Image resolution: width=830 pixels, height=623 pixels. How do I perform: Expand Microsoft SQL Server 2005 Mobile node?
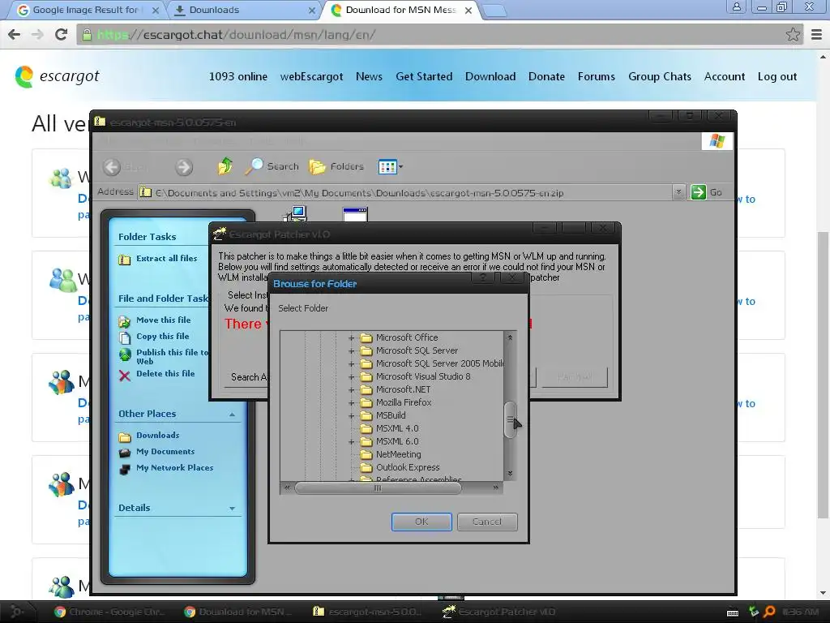point(351,364)
